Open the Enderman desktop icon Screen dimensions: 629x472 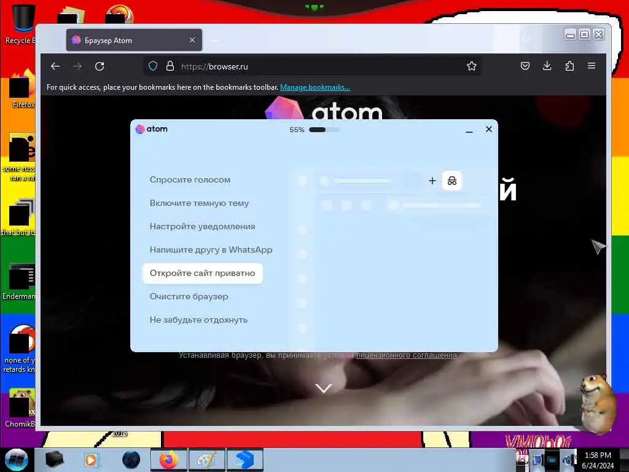point(20,281)
